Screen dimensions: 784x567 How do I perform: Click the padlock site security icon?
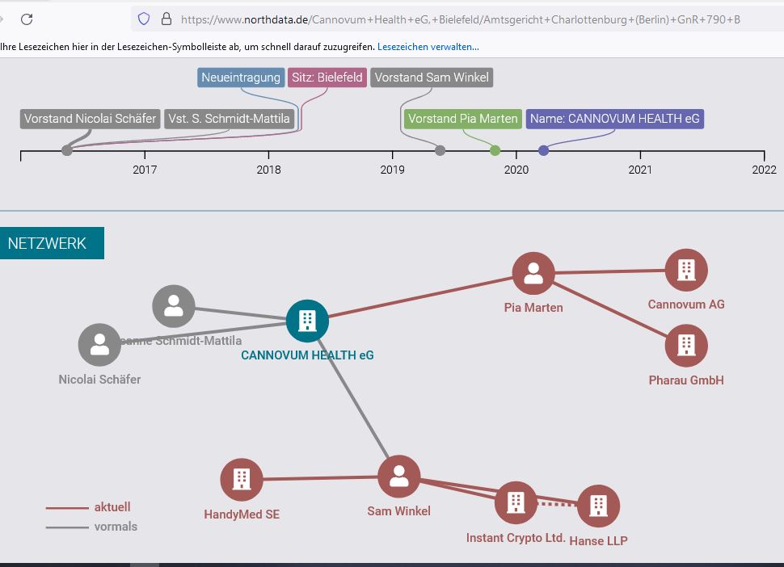tap(166, 19)
